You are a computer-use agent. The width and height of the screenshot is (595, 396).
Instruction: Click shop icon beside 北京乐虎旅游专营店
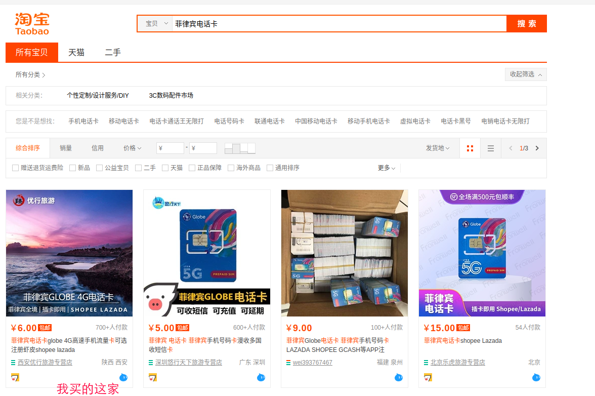tap(426, 363)
